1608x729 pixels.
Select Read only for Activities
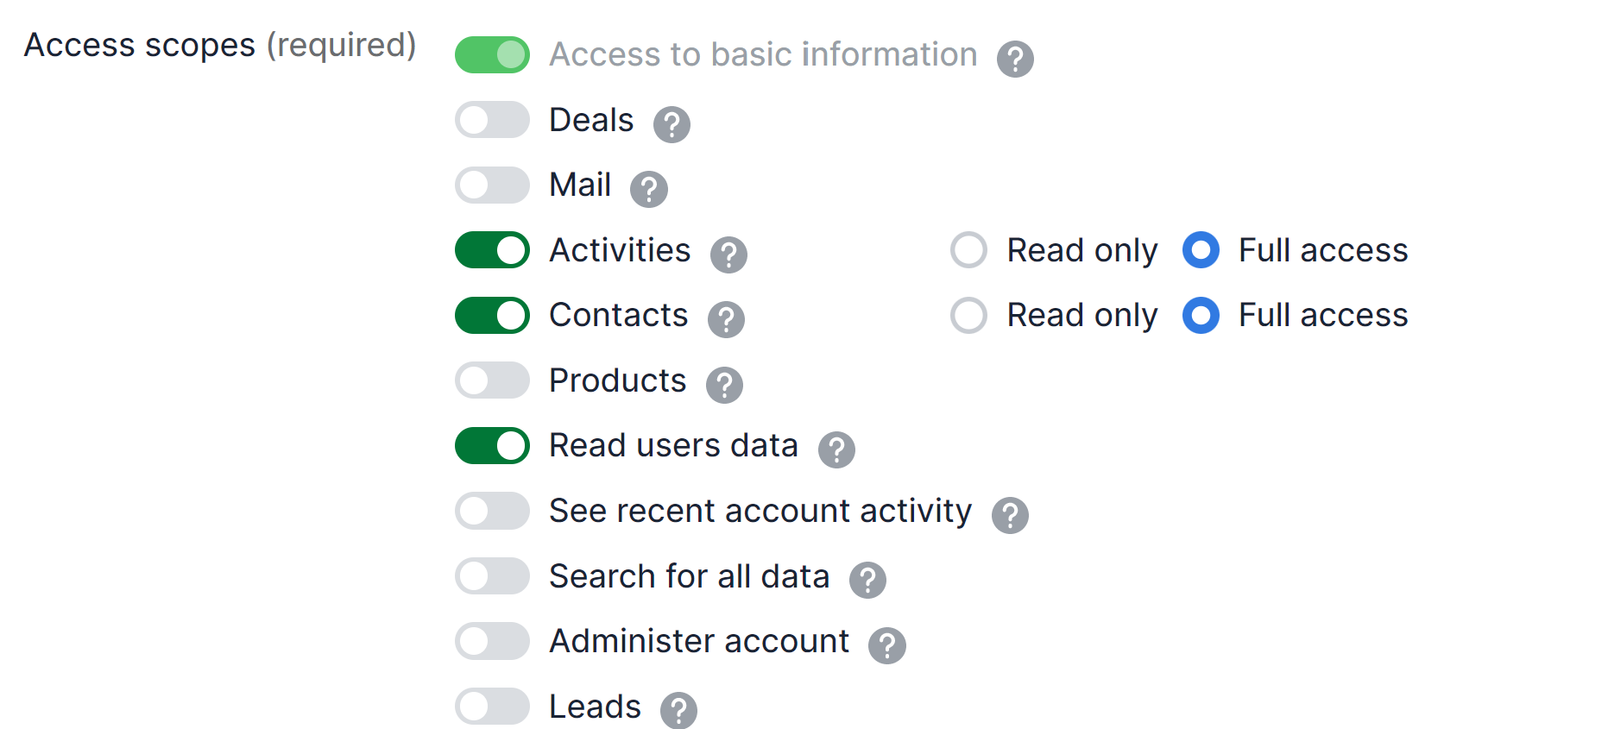click(968, 250)
